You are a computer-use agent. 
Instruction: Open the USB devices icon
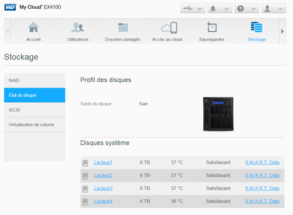pyautogui.click(x=188, y=8)
